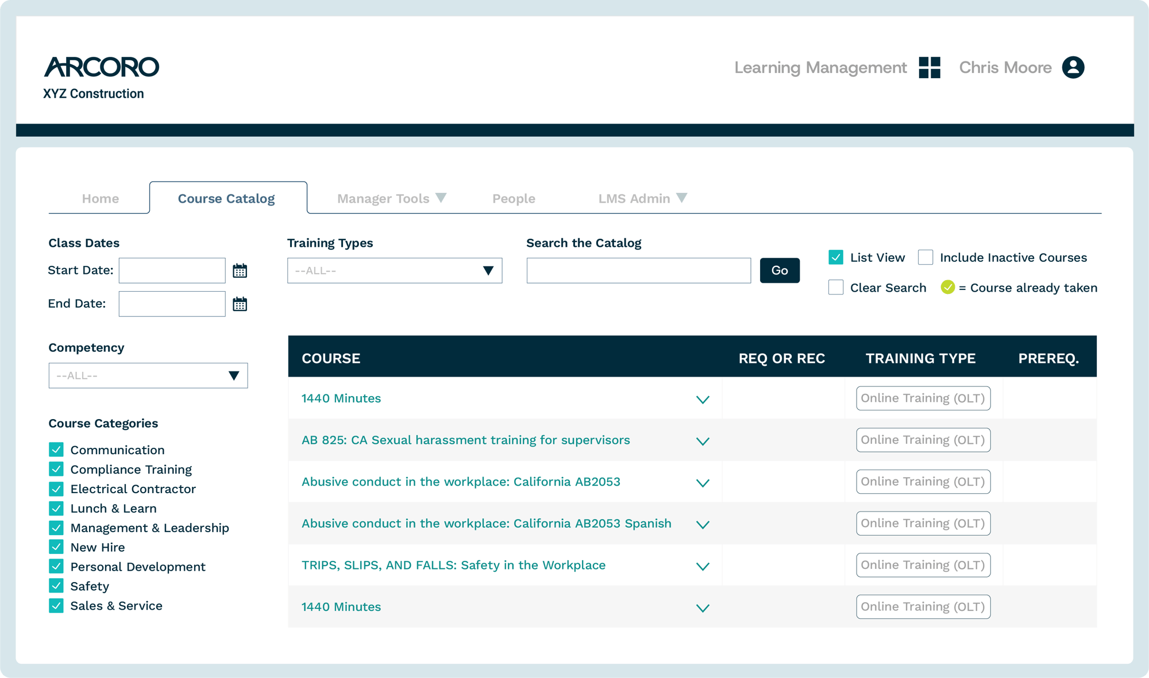Image resolution: width=1149 pixels, height=678 pixels.
Task: Uncheck the Lunch & Learn category
Action: [56, 508]
